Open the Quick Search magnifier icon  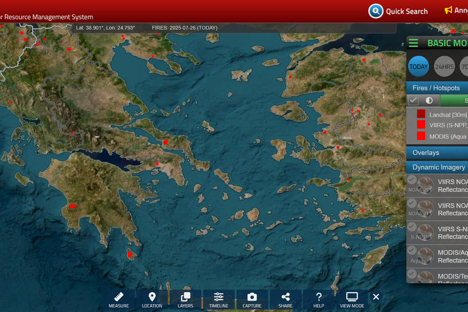(x=375, y=11)
